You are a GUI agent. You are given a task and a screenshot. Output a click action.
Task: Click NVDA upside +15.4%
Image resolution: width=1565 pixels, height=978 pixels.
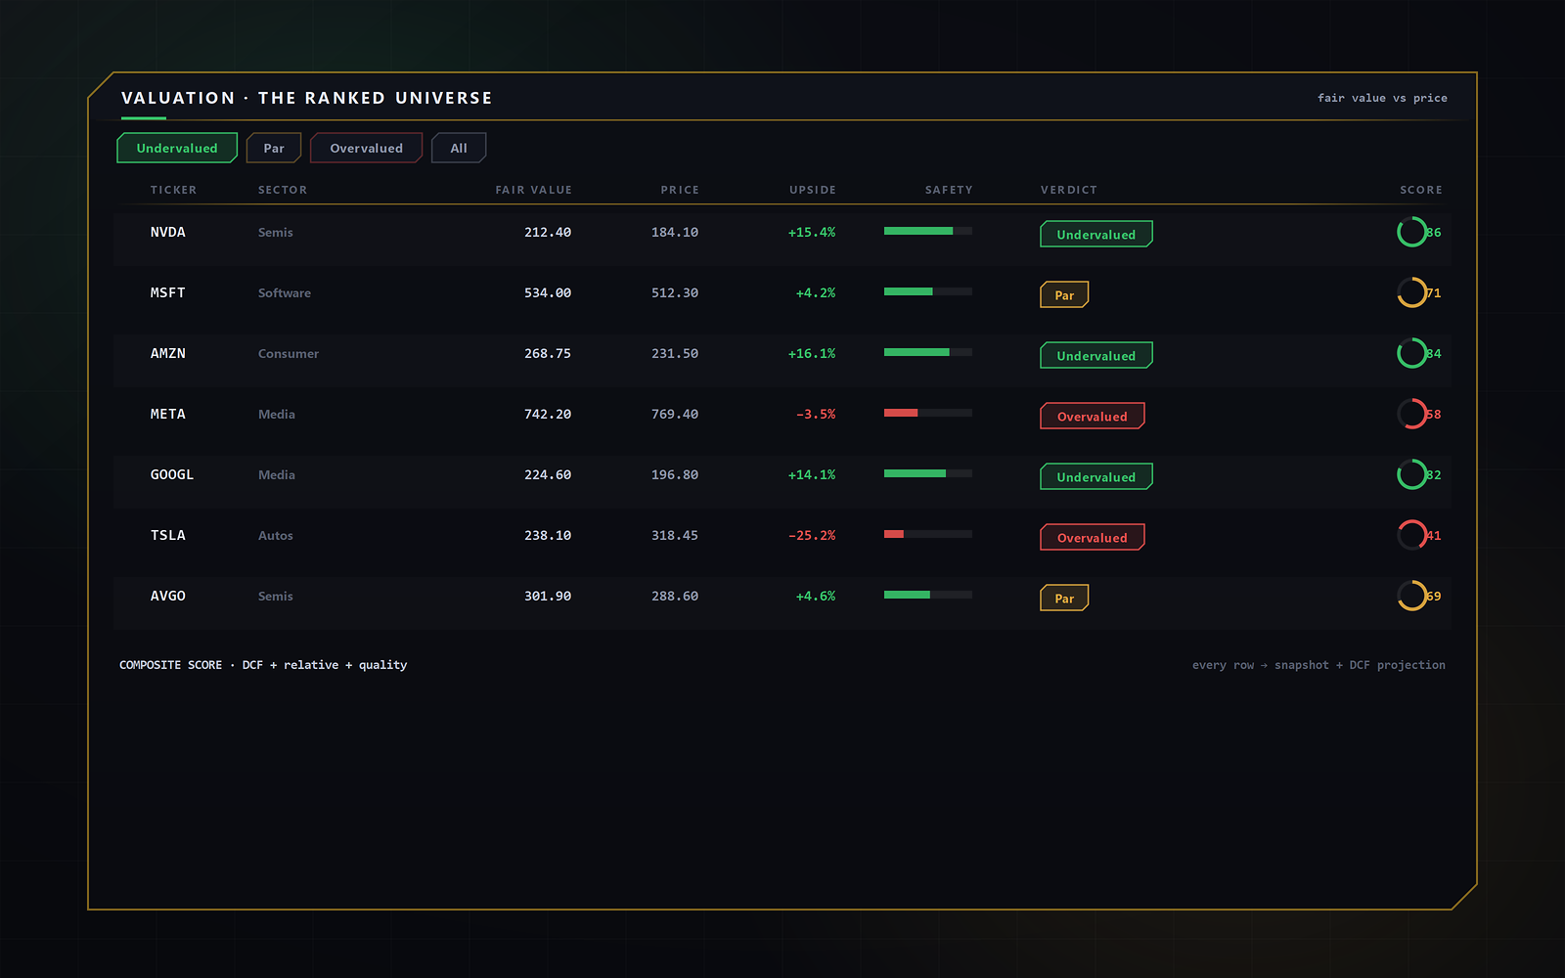tap(812, 232)
